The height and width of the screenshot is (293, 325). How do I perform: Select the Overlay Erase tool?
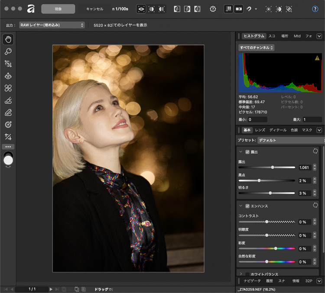8,113
